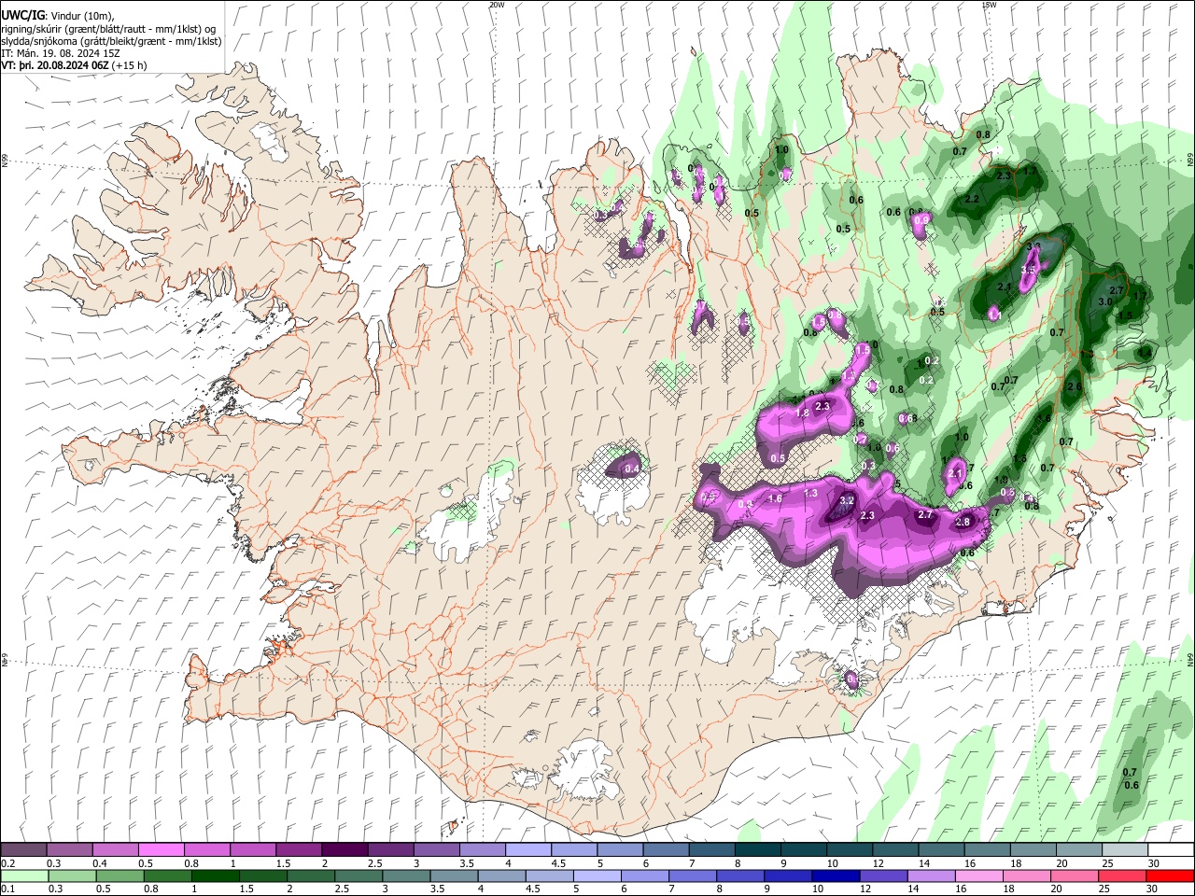Viewport: 1195px width, 896px height.
Task: Click the 20W longitude label at top
Action: pos(497,5)
